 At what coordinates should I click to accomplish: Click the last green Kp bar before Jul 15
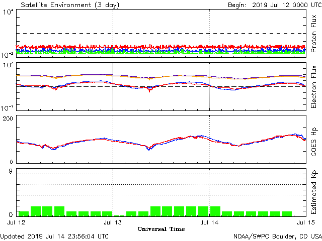pyautogui.click(x=287, y=214)
